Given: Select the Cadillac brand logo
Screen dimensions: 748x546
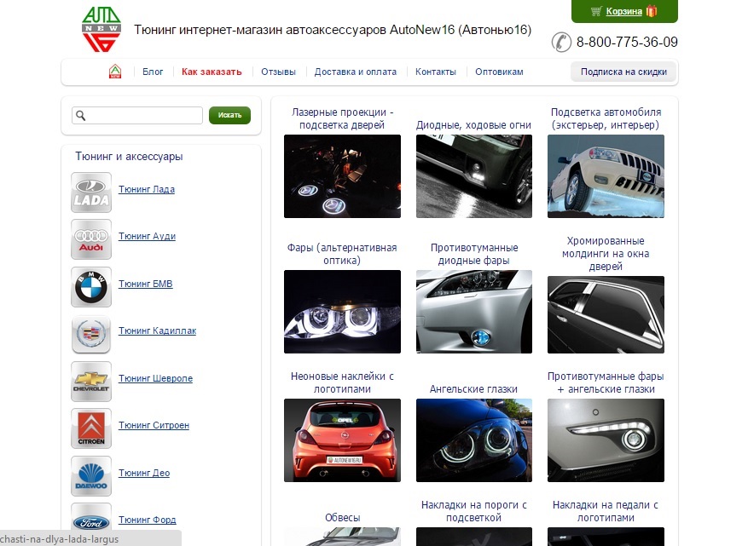Looking at the screenshot, I should coord(91,334).
